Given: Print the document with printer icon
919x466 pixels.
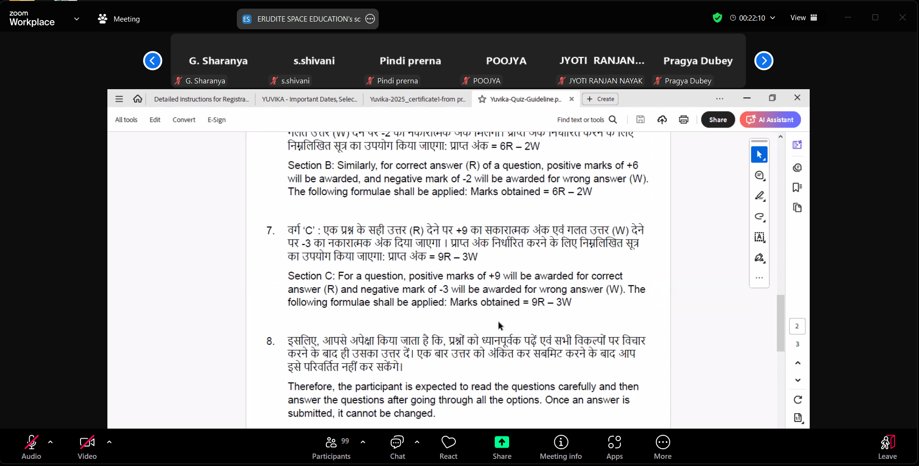Looking at the screenshot, I should [684, 120].
